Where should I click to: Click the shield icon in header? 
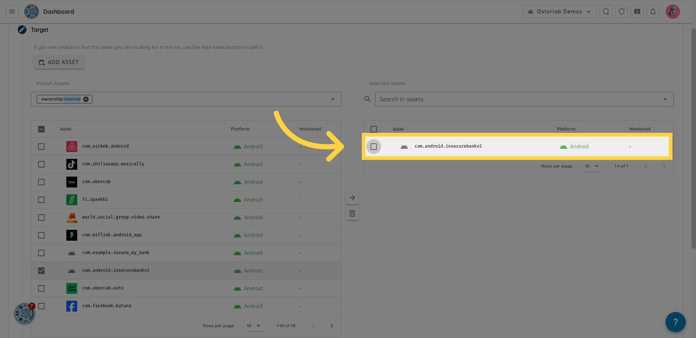621,12
